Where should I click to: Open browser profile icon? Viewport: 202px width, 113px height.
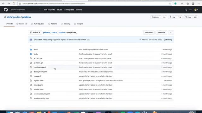pos(193,3)
